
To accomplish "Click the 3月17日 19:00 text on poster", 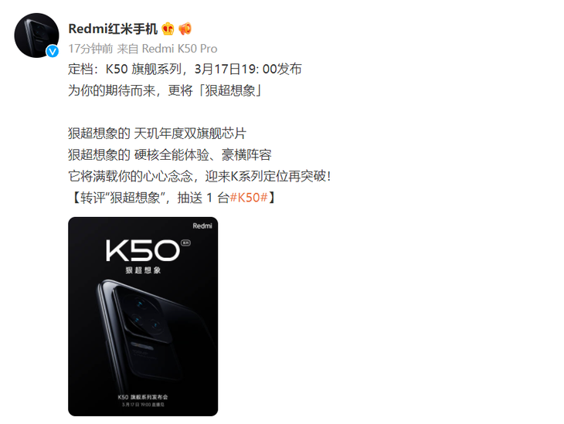I will pyautogui.click(x=143, y=405).
